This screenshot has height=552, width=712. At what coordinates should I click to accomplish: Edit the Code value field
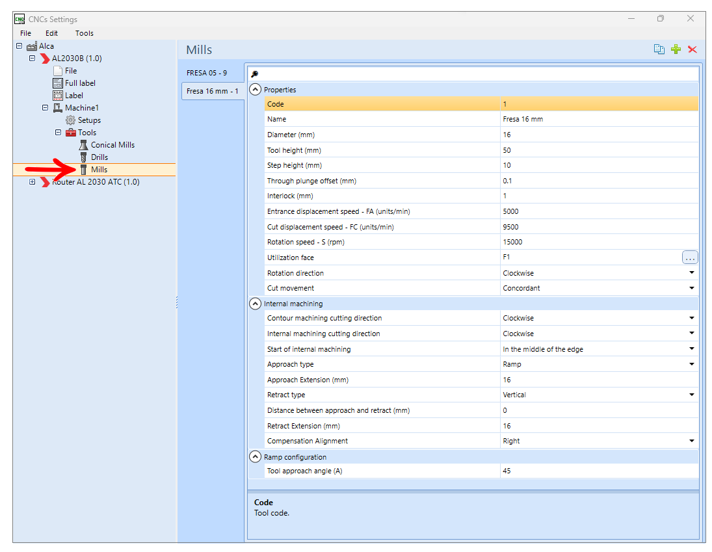click(x=599, y=104)
